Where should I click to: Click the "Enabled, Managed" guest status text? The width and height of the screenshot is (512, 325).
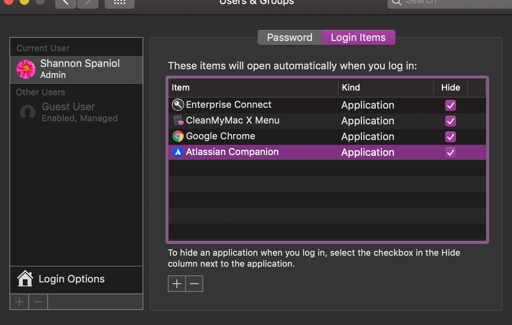point(79,118)
